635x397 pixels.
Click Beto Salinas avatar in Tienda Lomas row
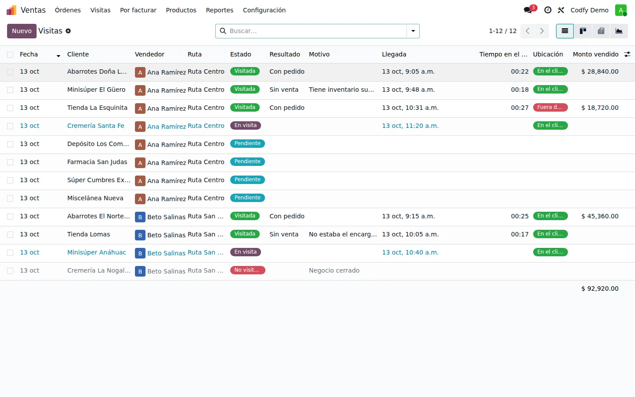[140, 235]
